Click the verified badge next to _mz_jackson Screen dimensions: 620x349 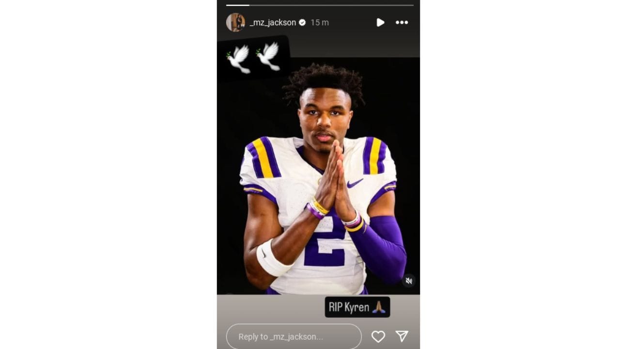tap(303, 22)
